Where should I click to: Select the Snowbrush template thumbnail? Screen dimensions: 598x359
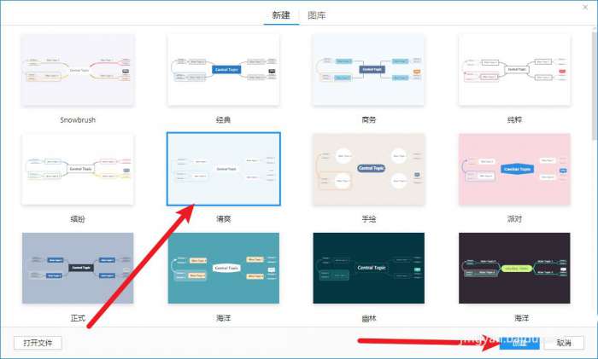click(x=78, y=70)
